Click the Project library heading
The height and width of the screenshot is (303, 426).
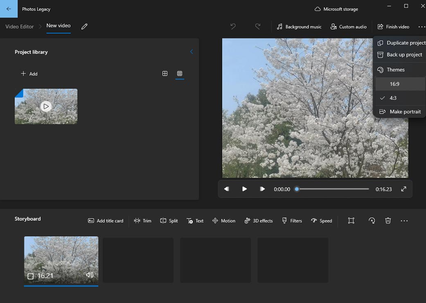pyautogui.click(x=31, y=52)
